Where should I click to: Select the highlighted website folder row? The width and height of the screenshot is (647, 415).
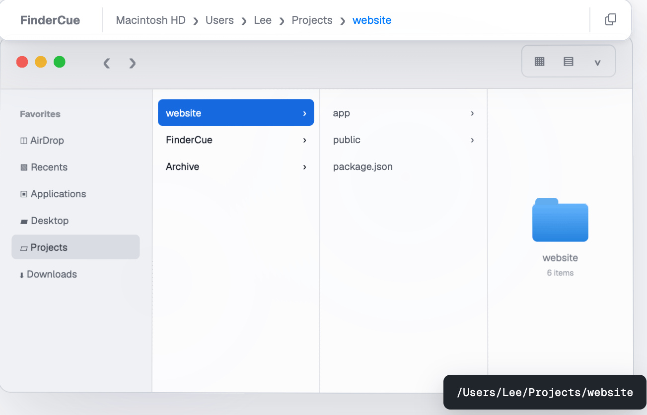point(236,113)
